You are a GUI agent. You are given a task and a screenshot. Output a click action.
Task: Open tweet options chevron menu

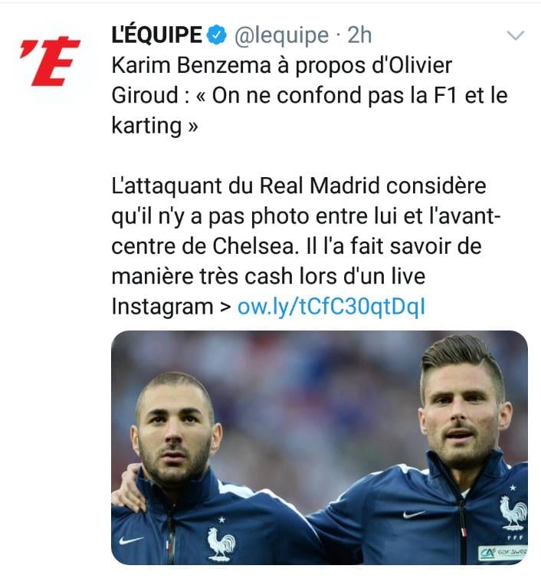click(x=516, y=35)
